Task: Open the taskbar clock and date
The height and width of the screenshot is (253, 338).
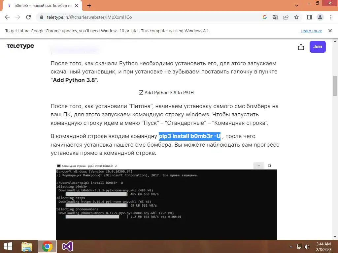Action: tap(323, 247)
